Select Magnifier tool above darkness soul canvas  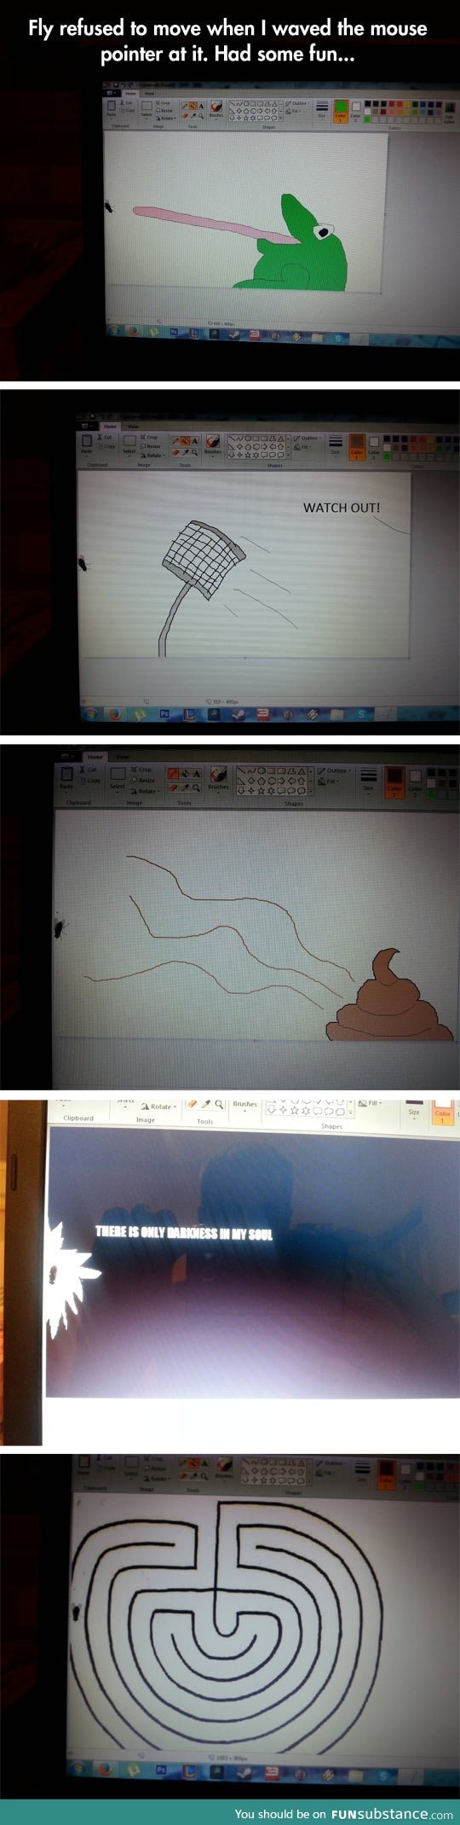coord(219,1104)
